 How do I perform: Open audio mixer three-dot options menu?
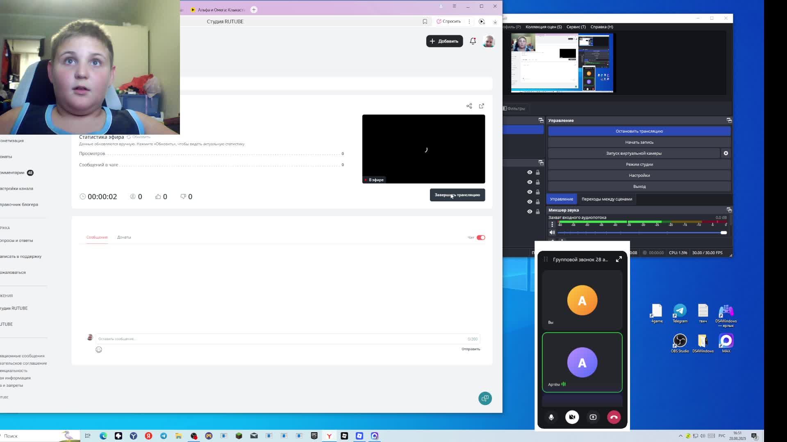552,224
